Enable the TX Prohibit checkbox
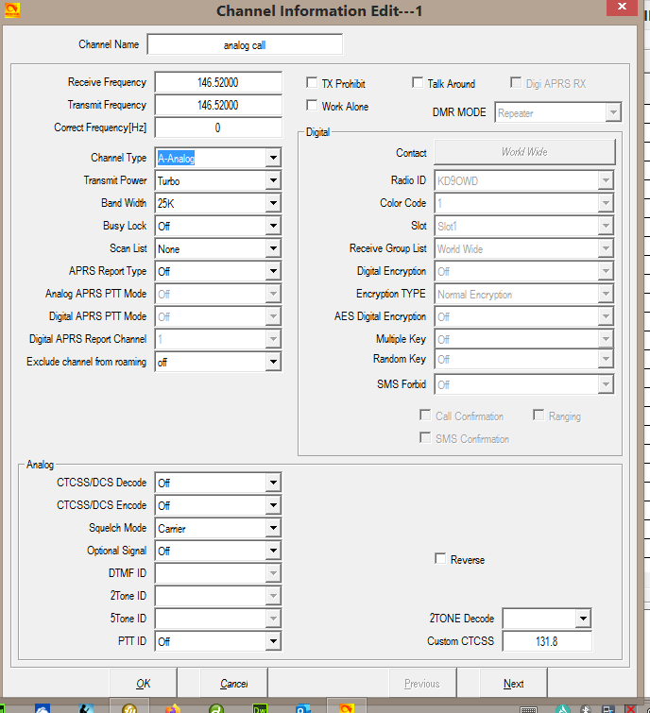This screenshot has width=650, height=713. (x=313, y=84)
